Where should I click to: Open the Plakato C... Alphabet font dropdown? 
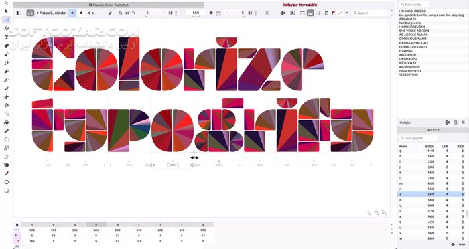52,13
